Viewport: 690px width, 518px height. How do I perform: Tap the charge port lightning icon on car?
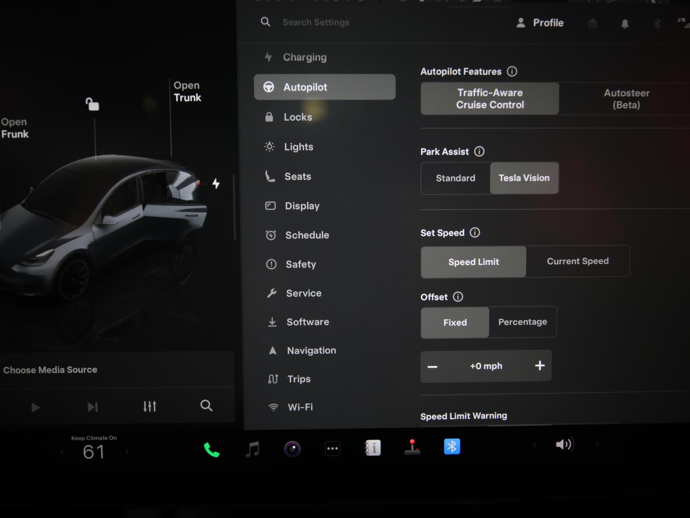pyautogui.click(x=216, y=183)
